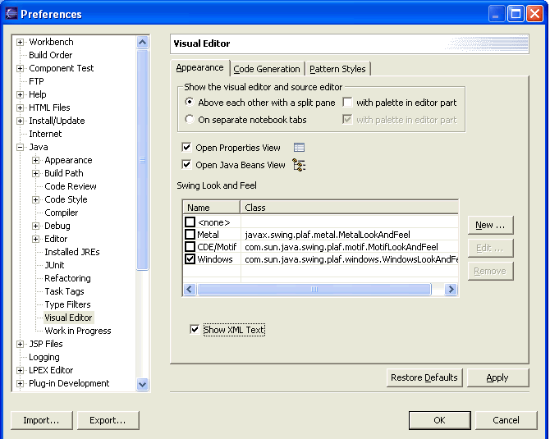
Task: Collapse the Java tree node
Action: coord(21,148)
